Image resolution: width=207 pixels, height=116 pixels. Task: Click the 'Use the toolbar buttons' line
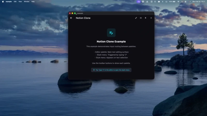111,63
